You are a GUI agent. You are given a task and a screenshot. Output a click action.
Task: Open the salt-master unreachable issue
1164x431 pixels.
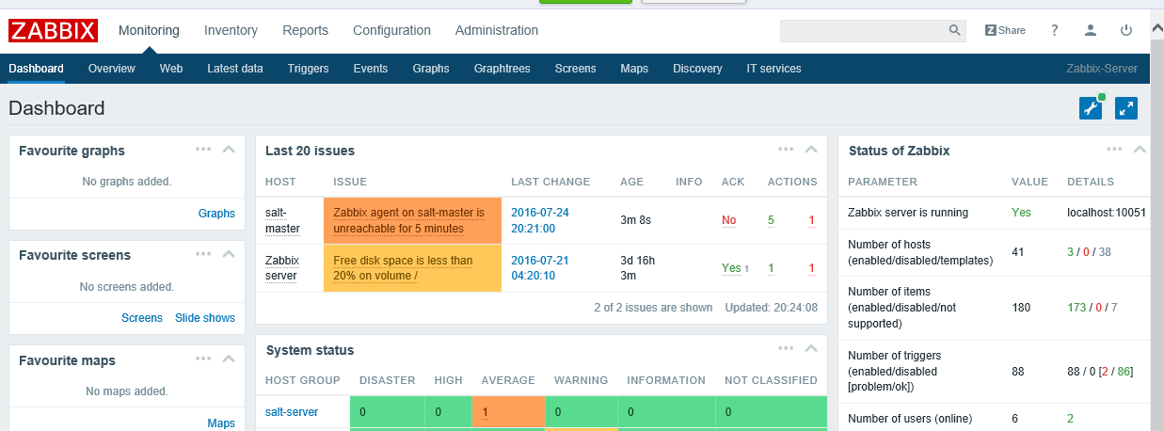408,220
